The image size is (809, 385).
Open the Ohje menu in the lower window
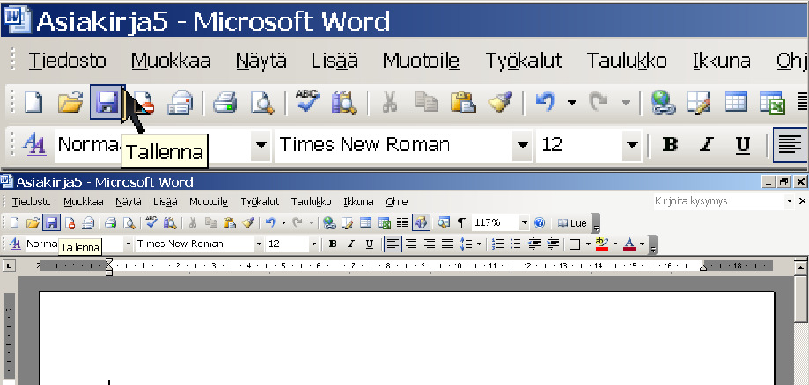pyautogui.click(x=396, y=201)
